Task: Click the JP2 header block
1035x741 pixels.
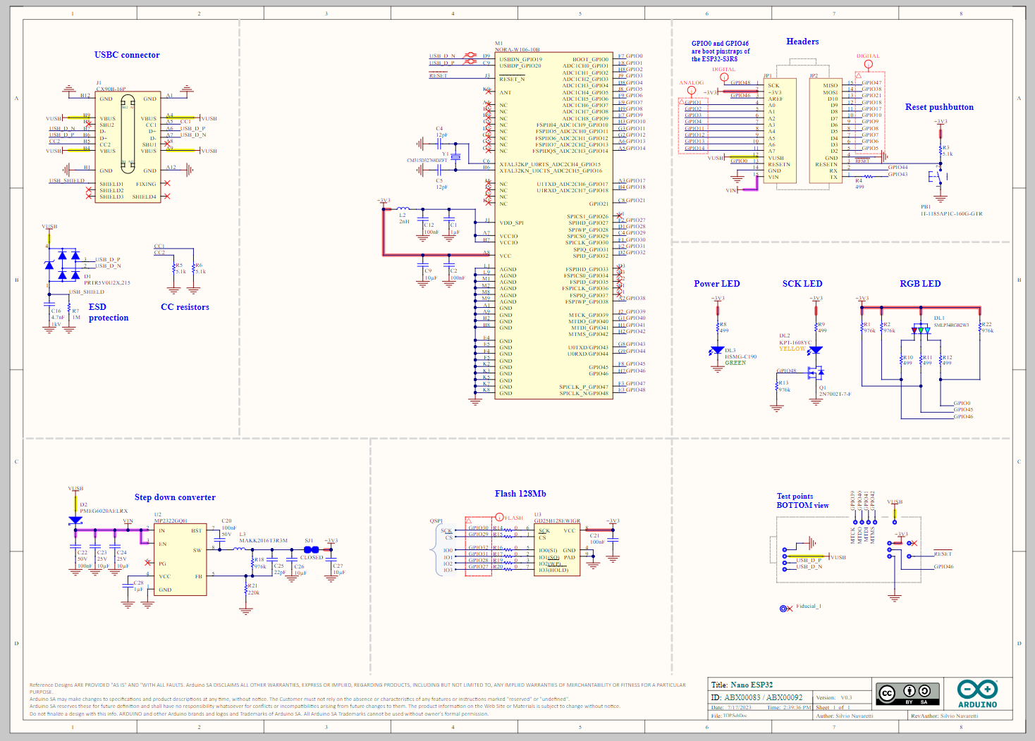Action: (826, 131)
